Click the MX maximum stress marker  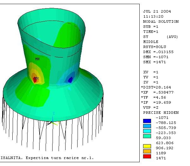[x=37, y=78]
